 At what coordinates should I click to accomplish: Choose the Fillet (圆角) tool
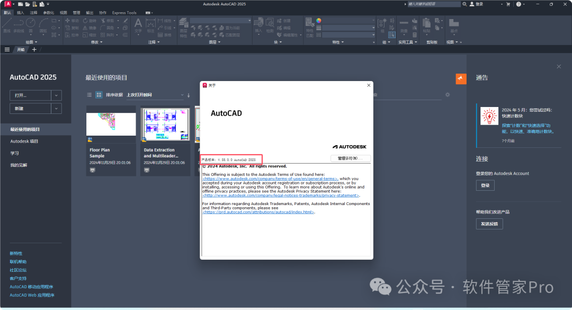108,28
